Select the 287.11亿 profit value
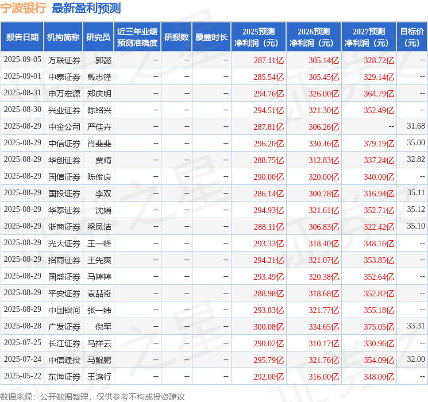Image resolution: width=428 pixels, height=402 pixels. coord(269,60)
